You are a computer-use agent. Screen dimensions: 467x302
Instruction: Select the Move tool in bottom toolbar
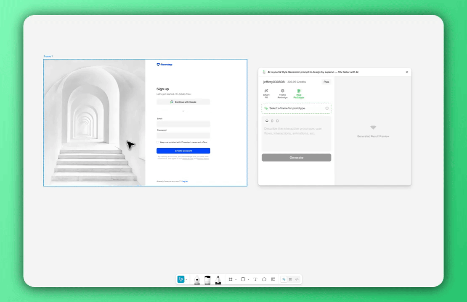[x=181, y=279]
